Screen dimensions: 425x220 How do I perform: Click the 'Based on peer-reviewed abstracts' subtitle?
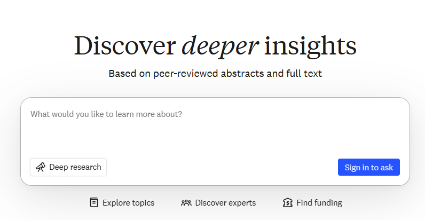215,74
